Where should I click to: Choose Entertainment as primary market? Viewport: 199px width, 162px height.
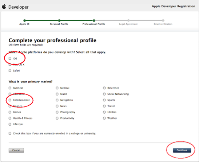point(10,100)
